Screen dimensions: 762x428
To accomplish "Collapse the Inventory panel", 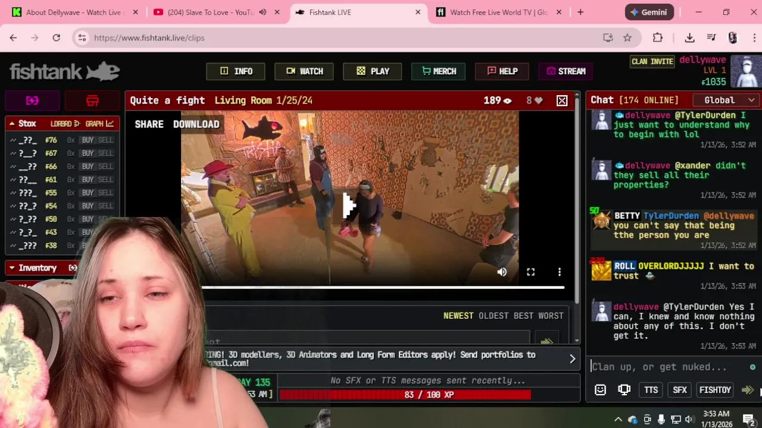I will [11, 268].
